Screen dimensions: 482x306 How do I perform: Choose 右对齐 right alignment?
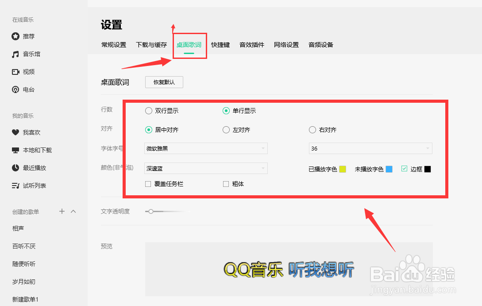(x=312, y=130)
